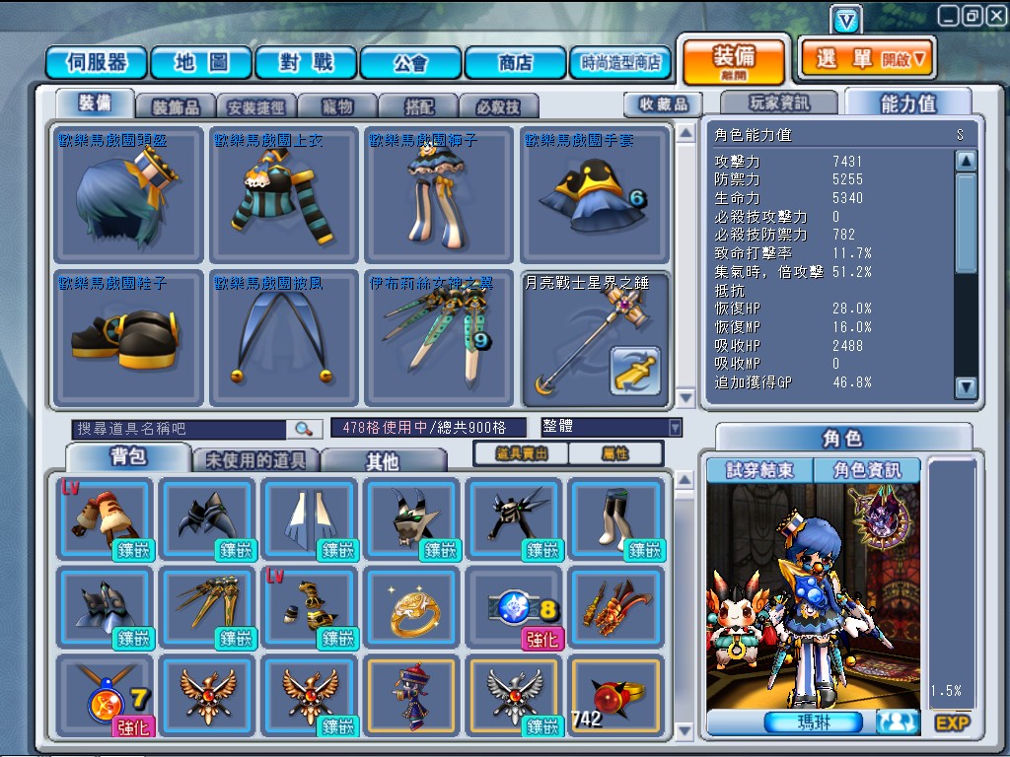Expand the 選單 開啟 menu
This screenshot has width=1010, height=757.
coord(867,60)
